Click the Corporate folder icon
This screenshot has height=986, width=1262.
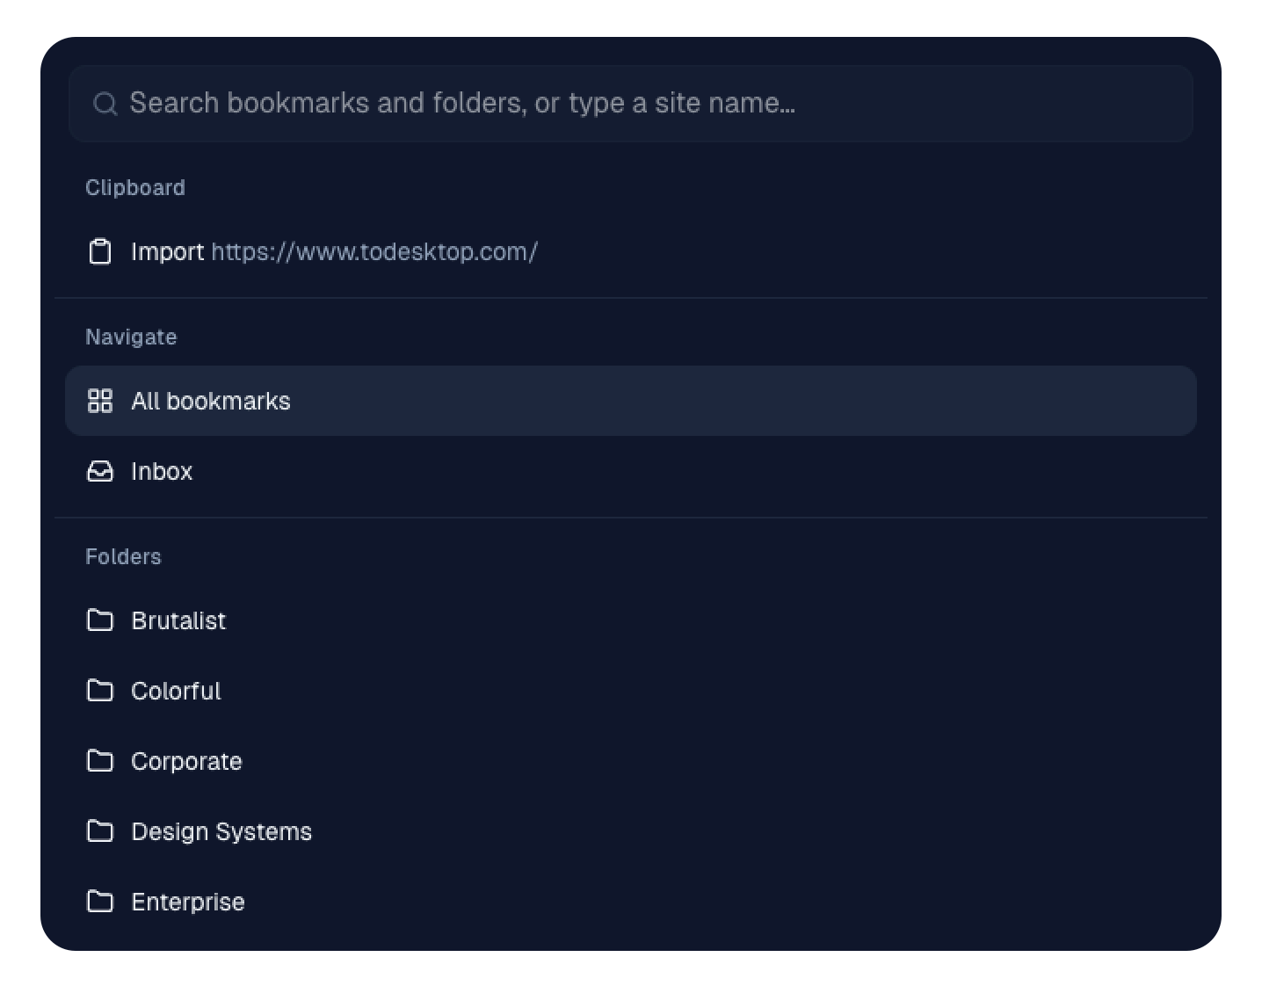[100, 761]
